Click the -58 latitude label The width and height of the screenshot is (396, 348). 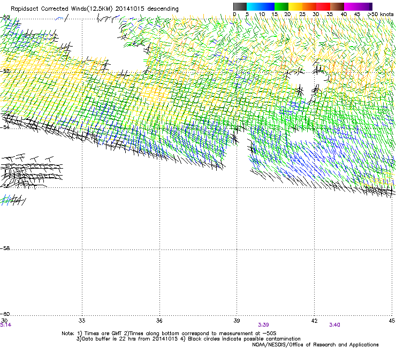(x=5, y=248)
